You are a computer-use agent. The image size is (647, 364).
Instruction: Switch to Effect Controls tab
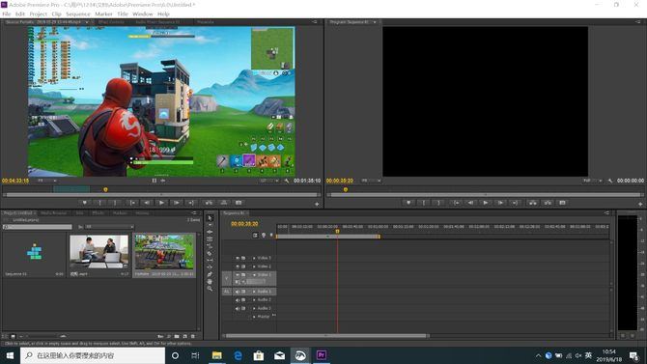(111, 22)
